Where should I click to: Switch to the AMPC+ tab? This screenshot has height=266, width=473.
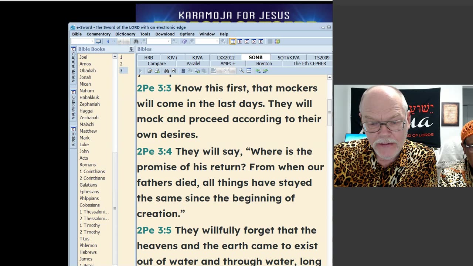click(x=228, y=64)
